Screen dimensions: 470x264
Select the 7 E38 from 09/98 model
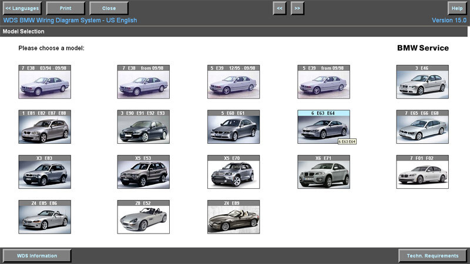click(x=143, y=82)
